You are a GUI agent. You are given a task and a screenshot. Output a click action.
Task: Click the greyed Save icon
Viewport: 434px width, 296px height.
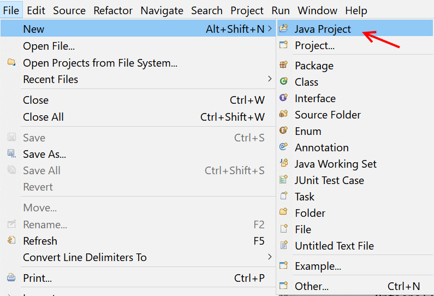[11, 137]
